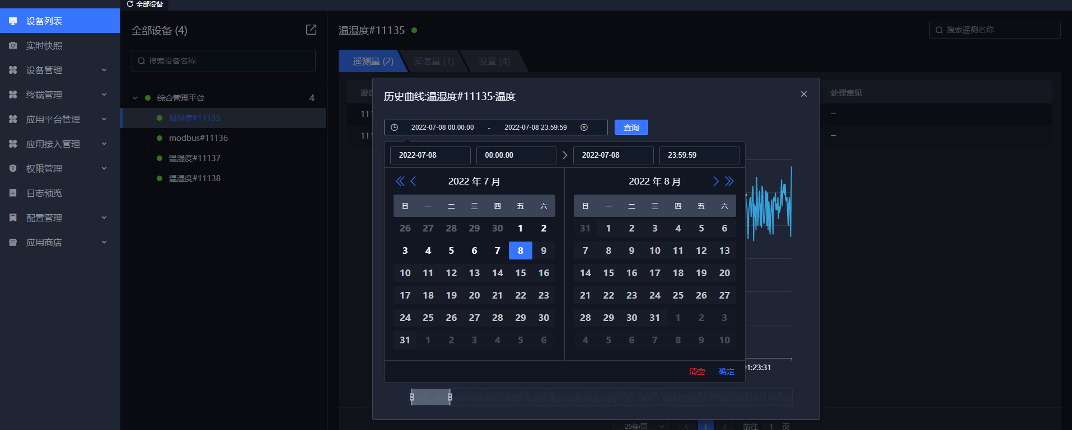Click the previous month arrow icon

click(x=414, y=181)
